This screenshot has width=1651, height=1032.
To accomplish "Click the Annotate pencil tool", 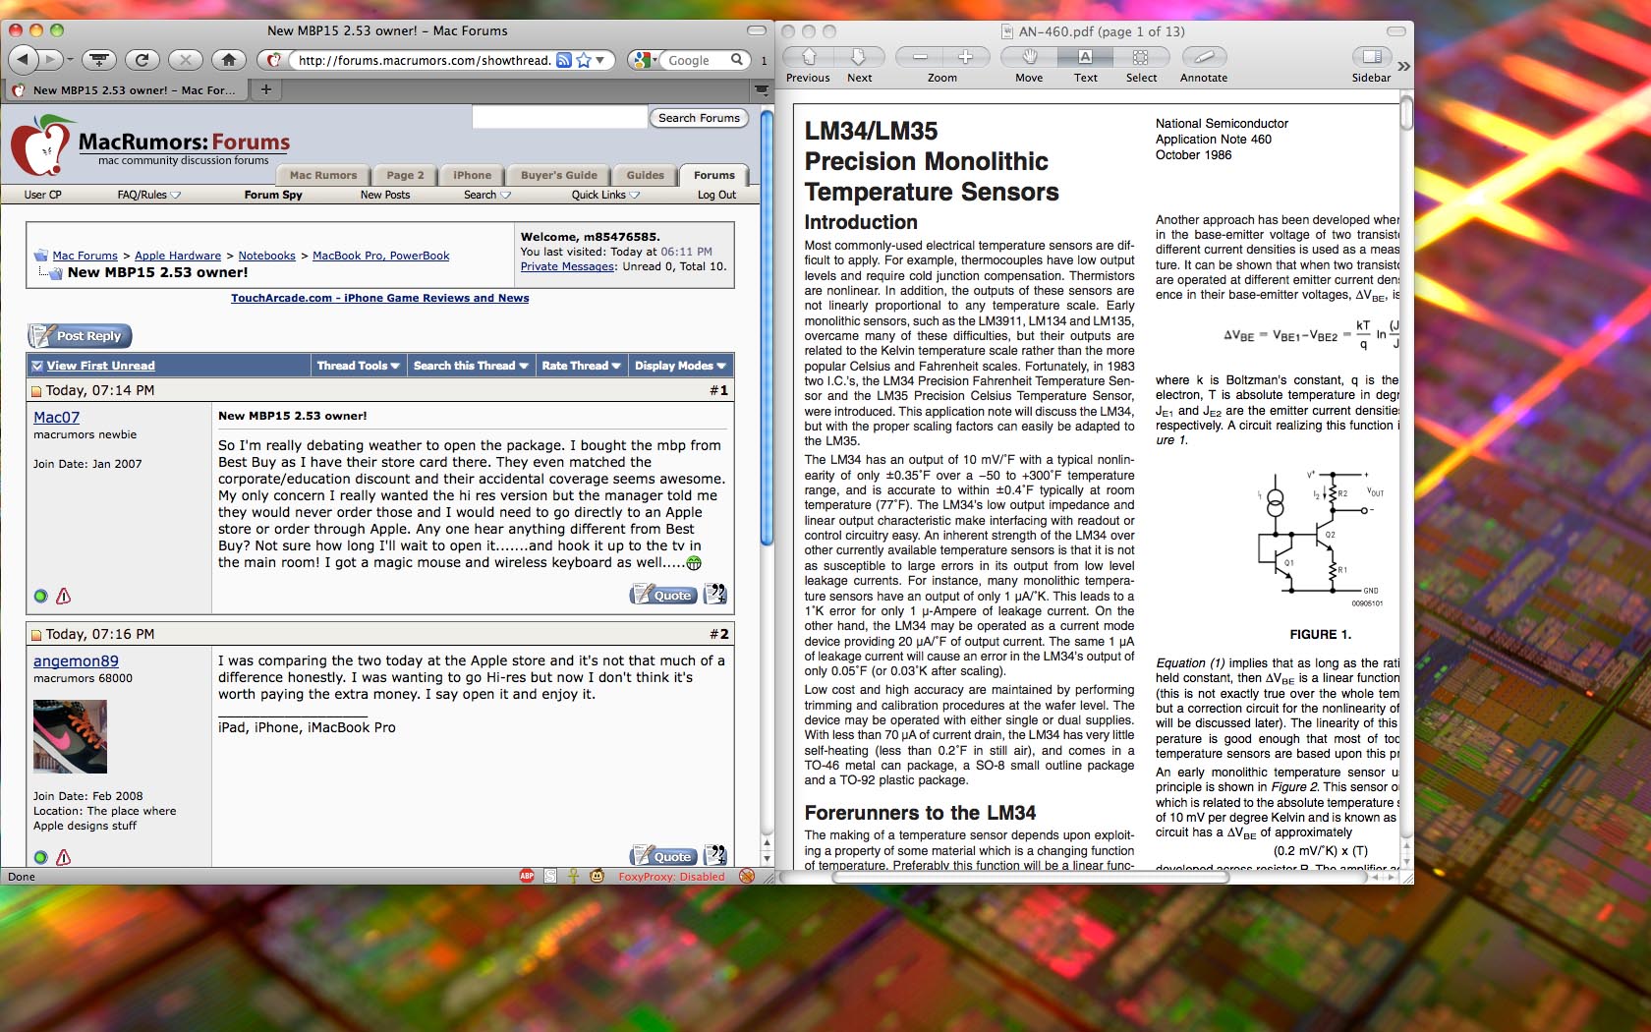I will tap(1204, 57).
